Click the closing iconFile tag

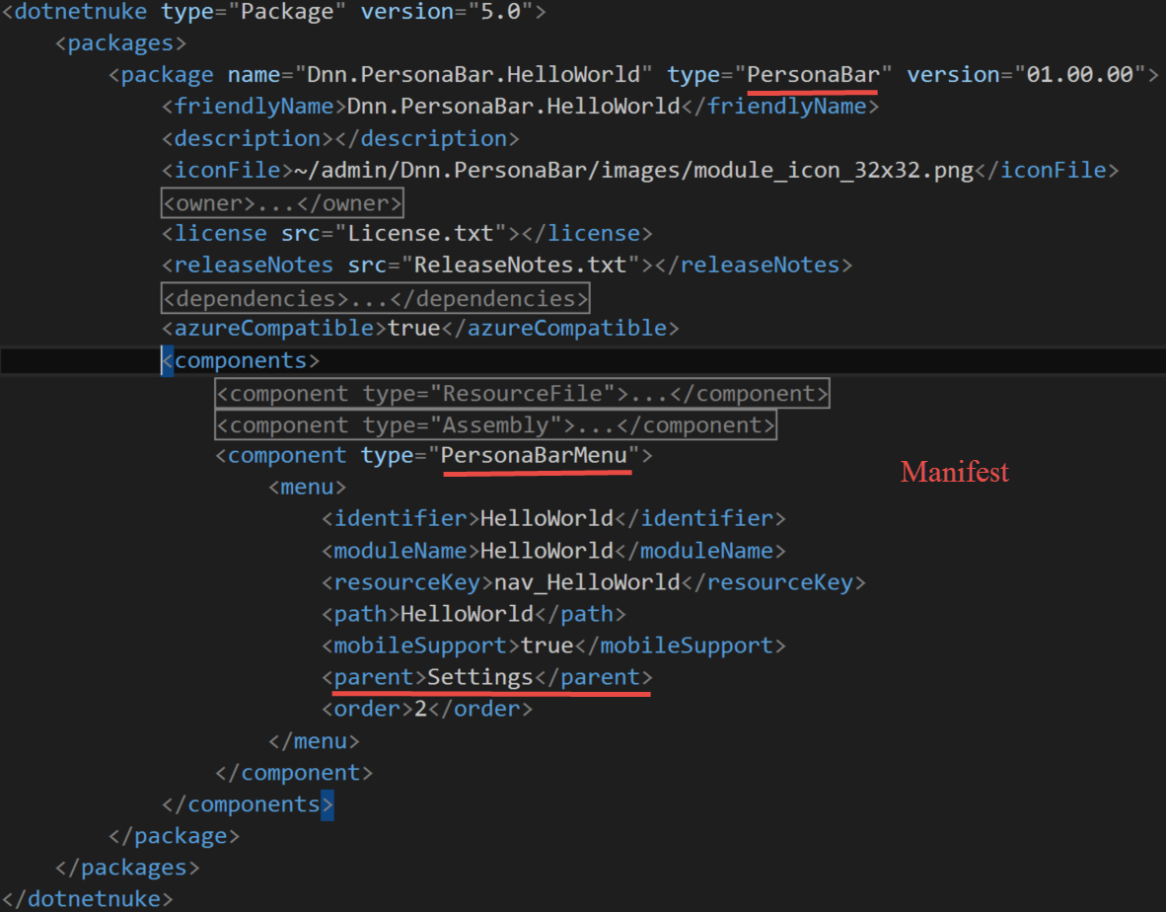click(1047, 171)
